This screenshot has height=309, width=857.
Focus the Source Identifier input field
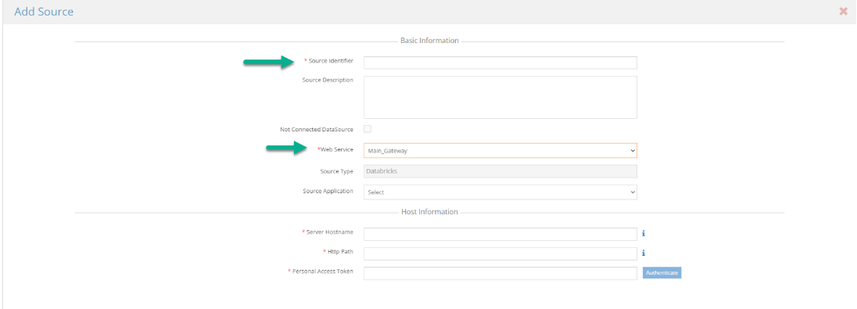(500, 63)
